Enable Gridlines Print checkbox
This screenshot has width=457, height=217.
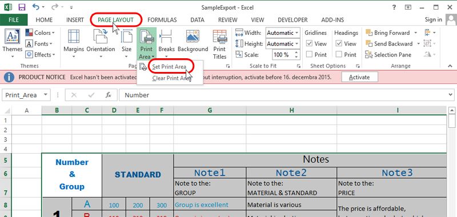click(310, 54)
